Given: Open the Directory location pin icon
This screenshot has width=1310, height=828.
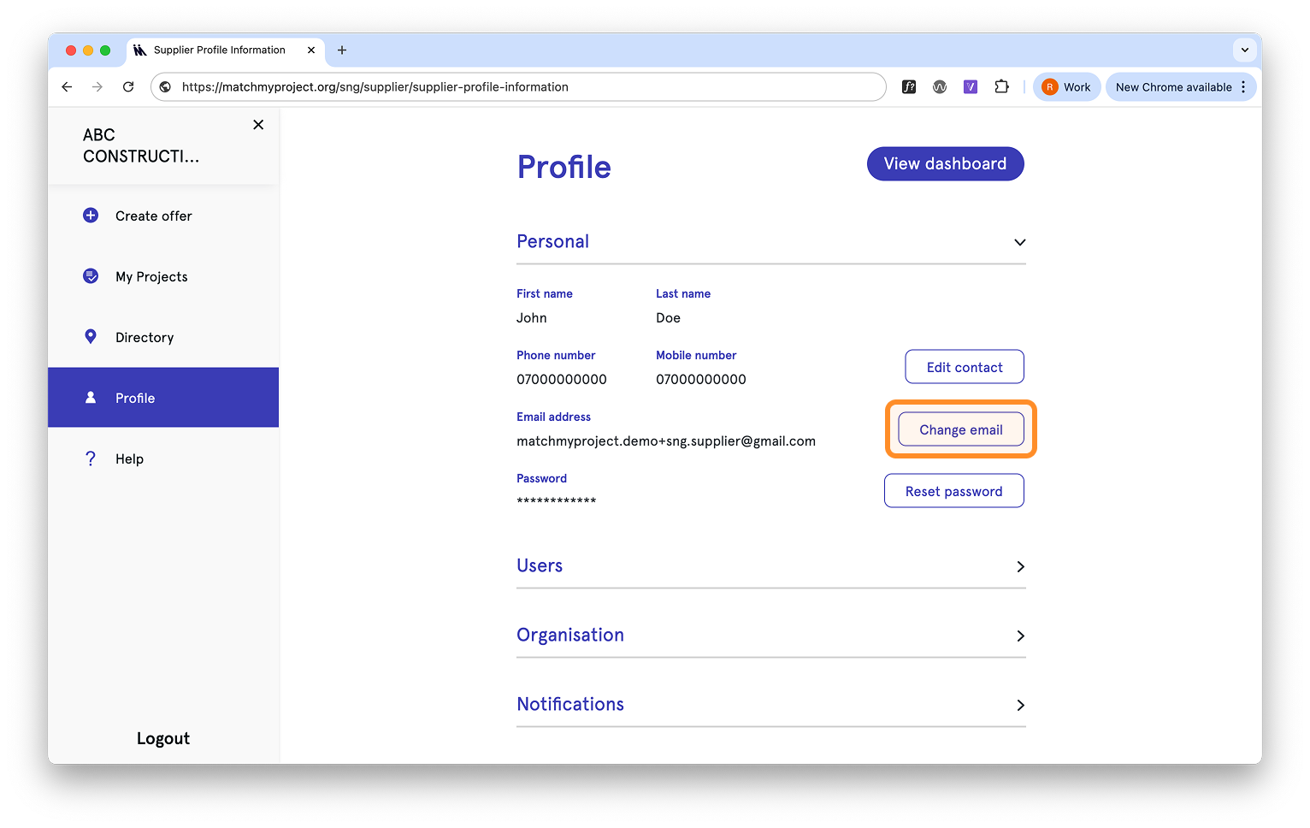Looking at the screenshot, I should coord(91,336).
